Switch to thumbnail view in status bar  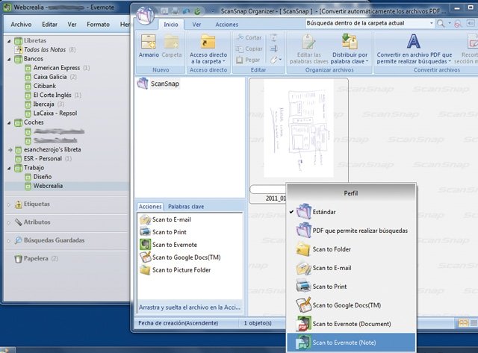[x=463, y=323]
